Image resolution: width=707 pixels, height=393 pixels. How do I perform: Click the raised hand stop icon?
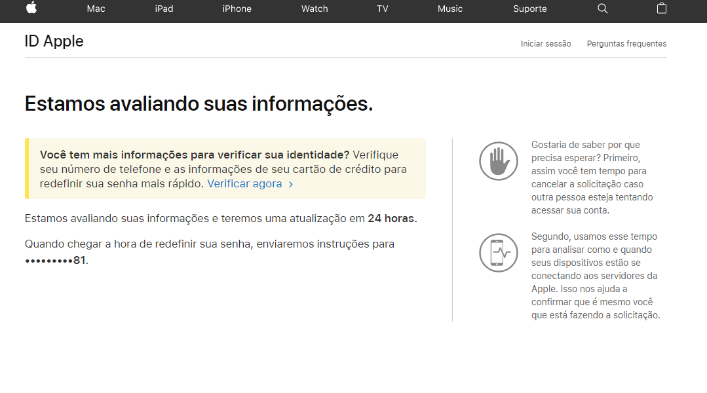tap(498, 161)
